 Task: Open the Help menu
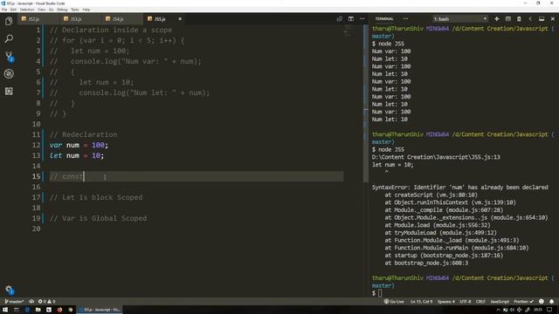click(x=86, y=10)
